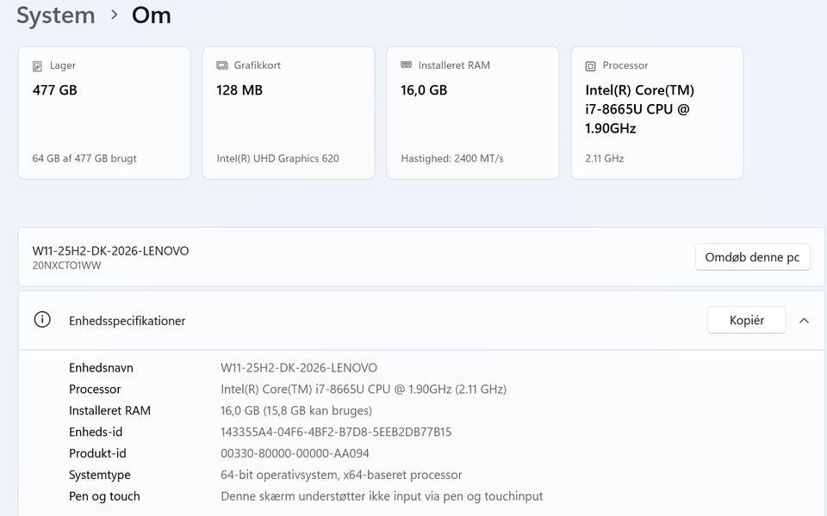Open the 477 GB storage value
827x516 pixels.
point(55,90)
